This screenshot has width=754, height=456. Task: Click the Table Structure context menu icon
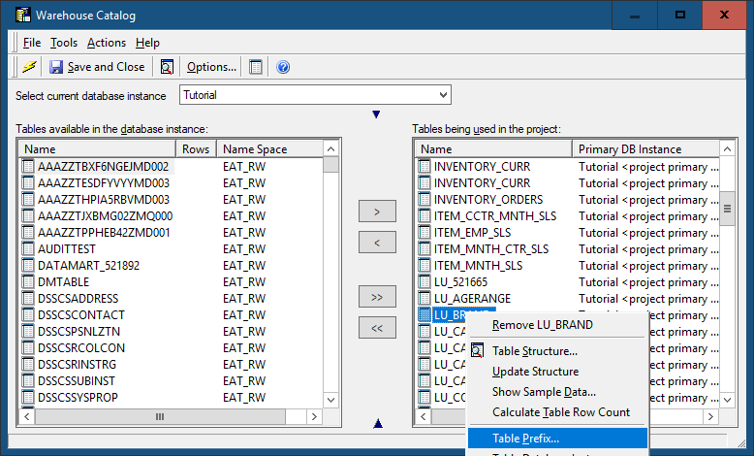point(477,351)
